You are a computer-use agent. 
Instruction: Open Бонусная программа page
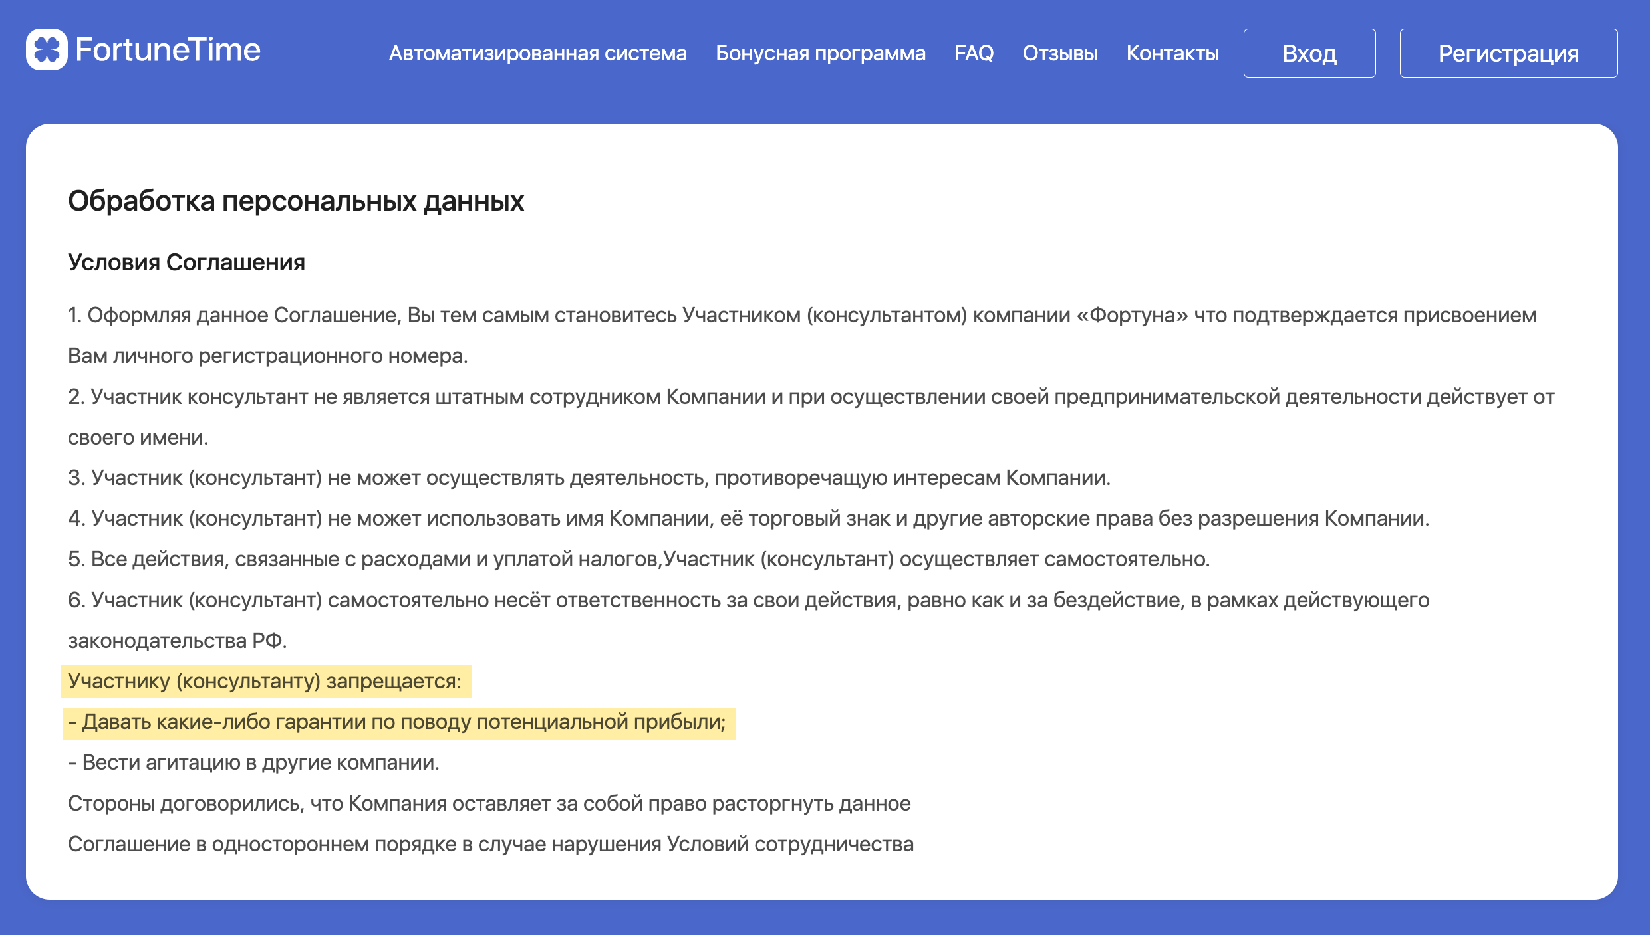click(x=820, y=53)
